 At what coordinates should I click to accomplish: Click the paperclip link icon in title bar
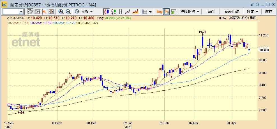(x=252, y=4)
